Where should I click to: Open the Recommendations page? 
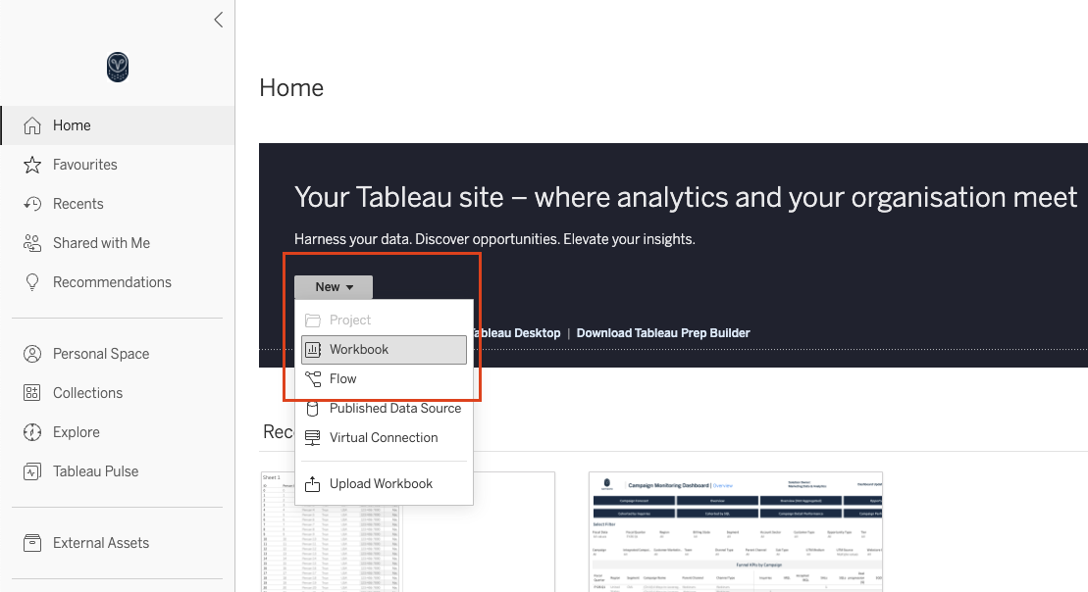pos(110,281)
